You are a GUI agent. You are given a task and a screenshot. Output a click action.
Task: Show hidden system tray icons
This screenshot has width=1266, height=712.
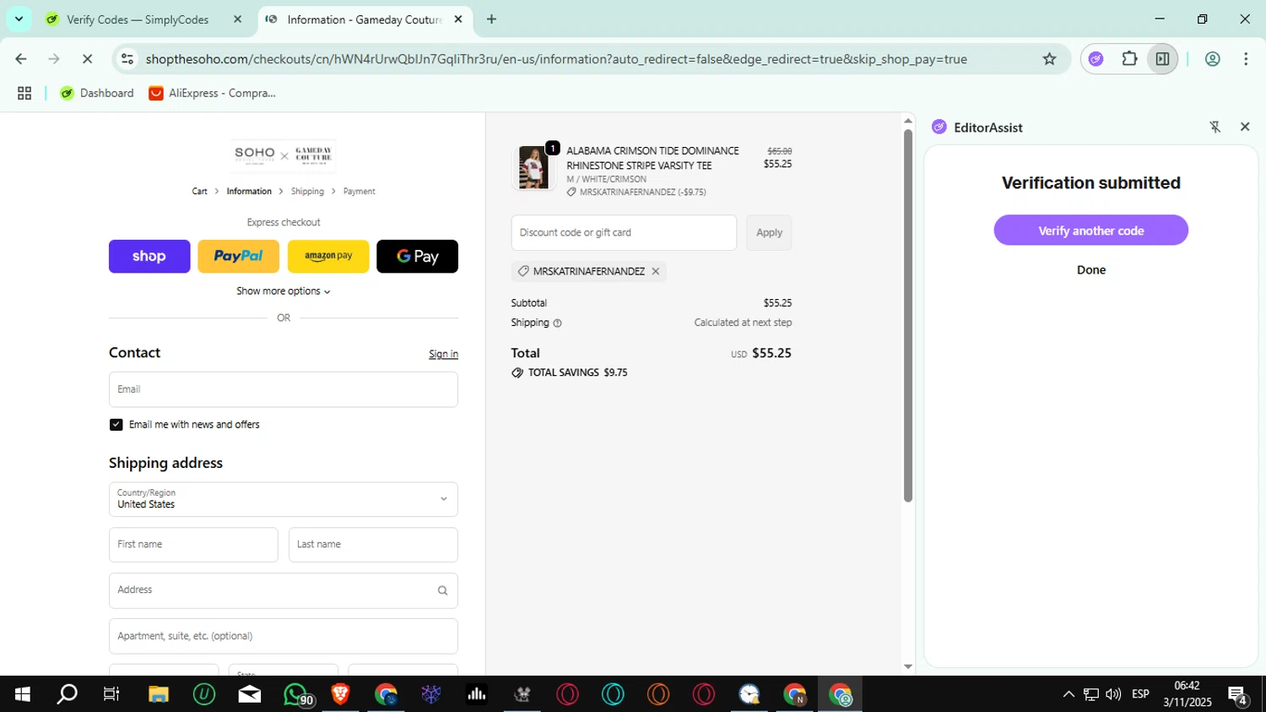pos(1069,694)
